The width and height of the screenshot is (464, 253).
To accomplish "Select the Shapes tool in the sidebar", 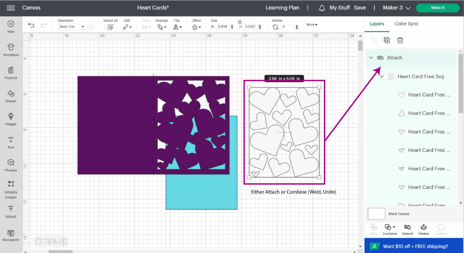I will [11, 96].
